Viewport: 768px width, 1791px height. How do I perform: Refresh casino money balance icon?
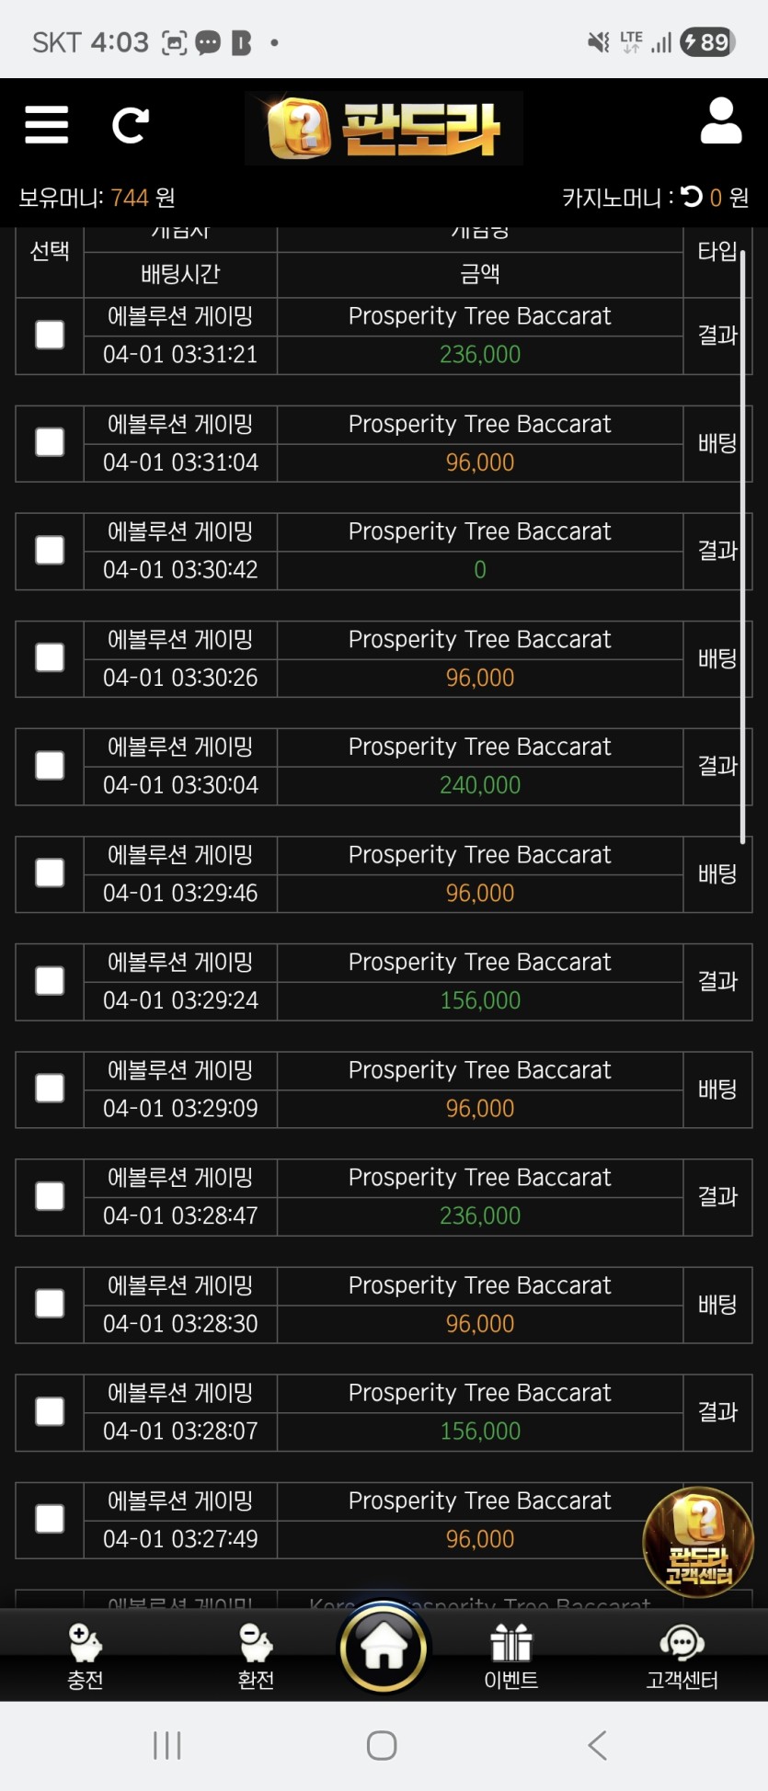(692, 197)
